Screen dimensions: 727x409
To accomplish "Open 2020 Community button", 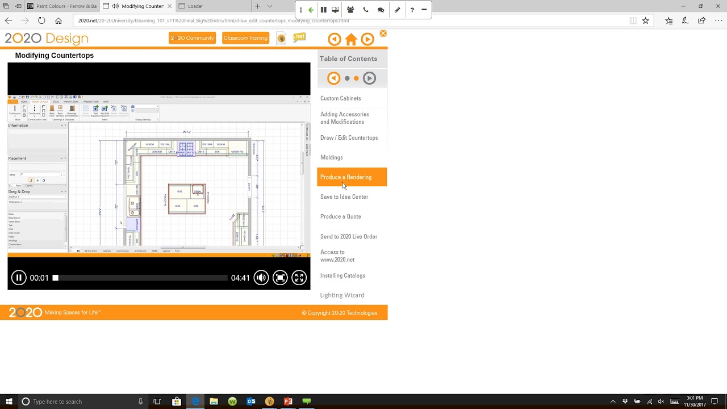I will [192, 38].
